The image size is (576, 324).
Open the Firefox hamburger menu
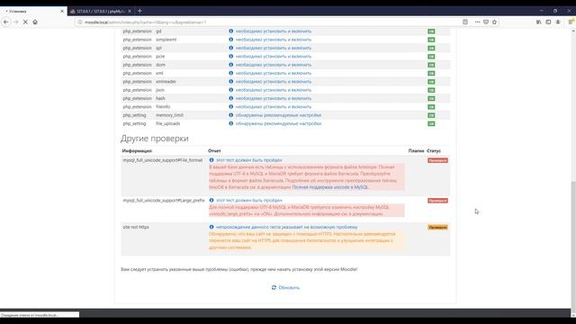[x=571, y=22]
